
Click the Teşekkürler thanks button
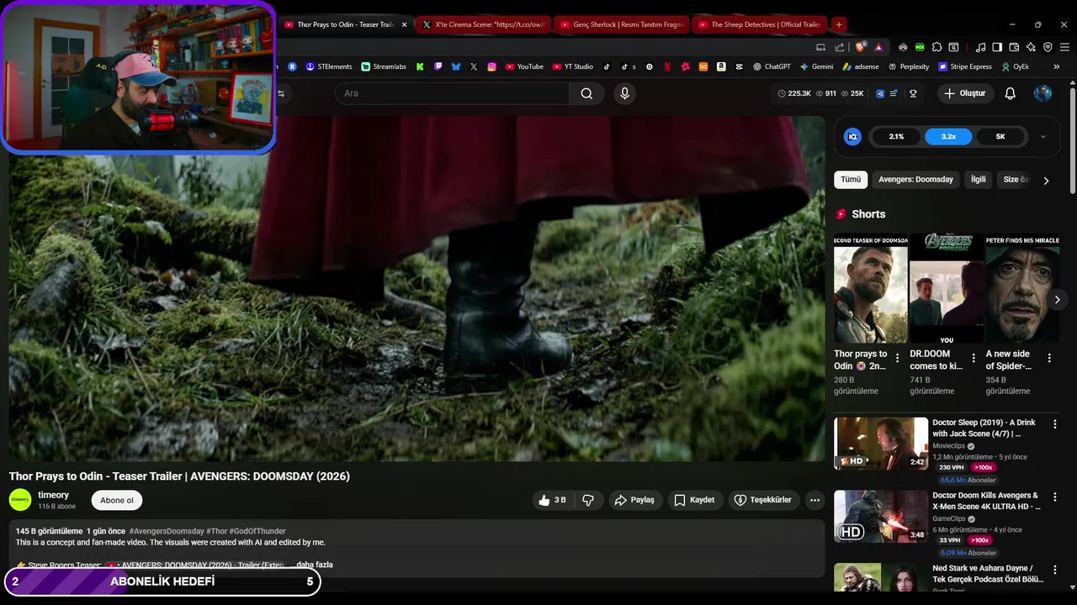pyautogui.click(x=764, y=500)
